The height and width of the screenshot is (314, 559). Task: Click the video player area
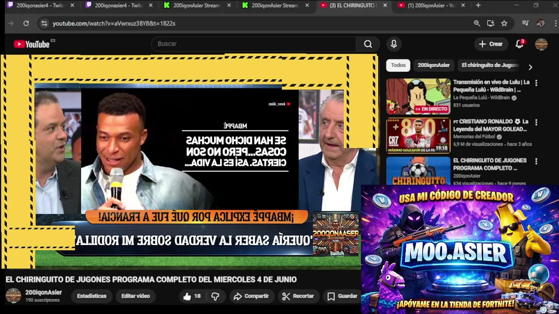(x=189, y=161)
